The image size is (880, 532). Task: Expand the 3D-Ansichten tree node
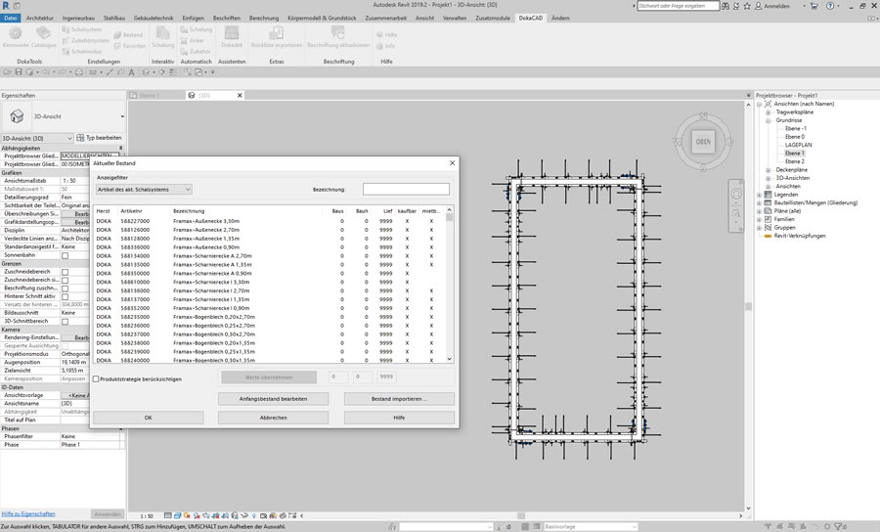click(768, 178)
